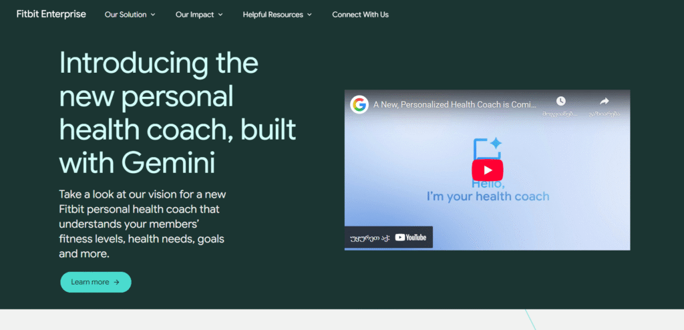Screen dimensions: 684x330
Task: Click 'I'm your health coach' text in video
Action: click(x=488, y=196)
